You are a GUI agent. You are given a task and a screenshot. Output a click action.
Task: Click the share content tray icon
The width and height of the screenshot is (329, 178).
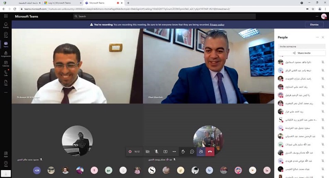pos(165,152)
